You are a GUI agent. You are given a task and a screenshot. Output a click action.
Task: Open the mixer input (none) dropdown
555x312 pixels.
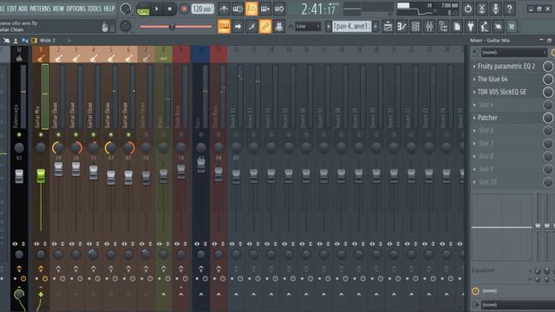(x=513, y=53)
